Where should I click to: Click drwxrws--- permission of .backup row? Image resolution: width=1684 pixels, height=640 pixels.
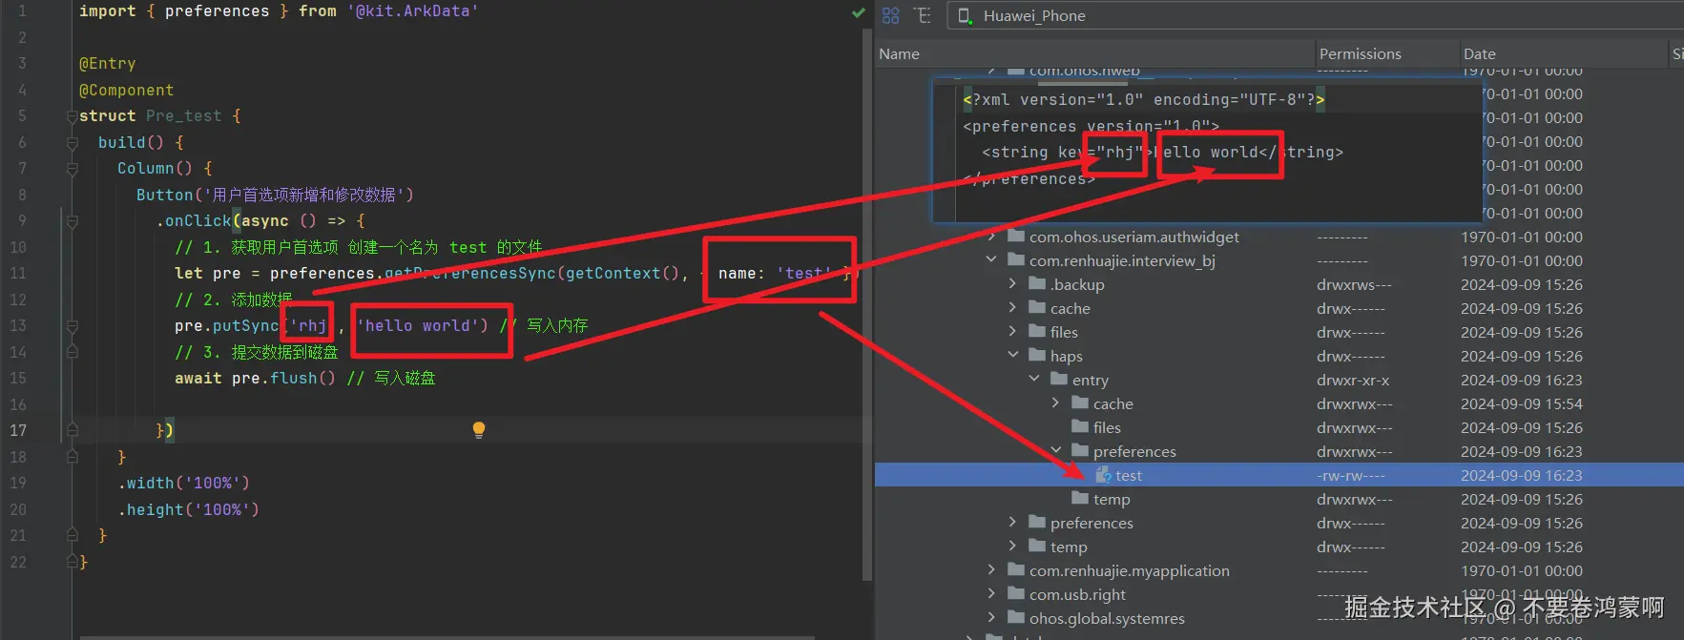point(1354,284)
